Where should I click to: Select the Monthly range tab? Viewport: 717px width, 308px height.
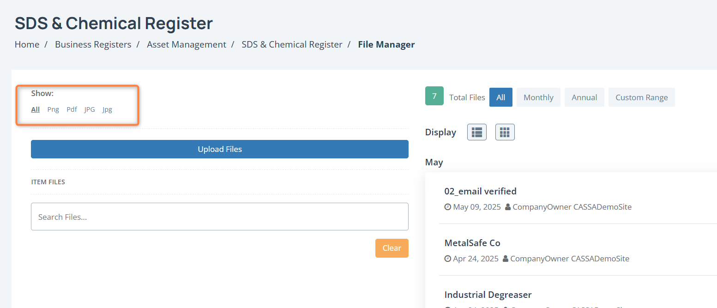[538, 97]
